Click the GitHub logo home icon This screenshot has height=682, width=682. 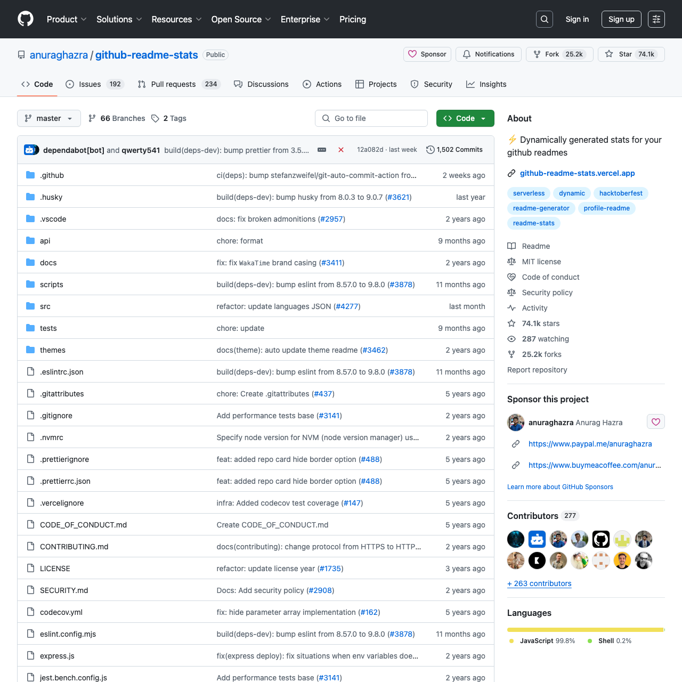pyautogui.click(x=26, y=19)
